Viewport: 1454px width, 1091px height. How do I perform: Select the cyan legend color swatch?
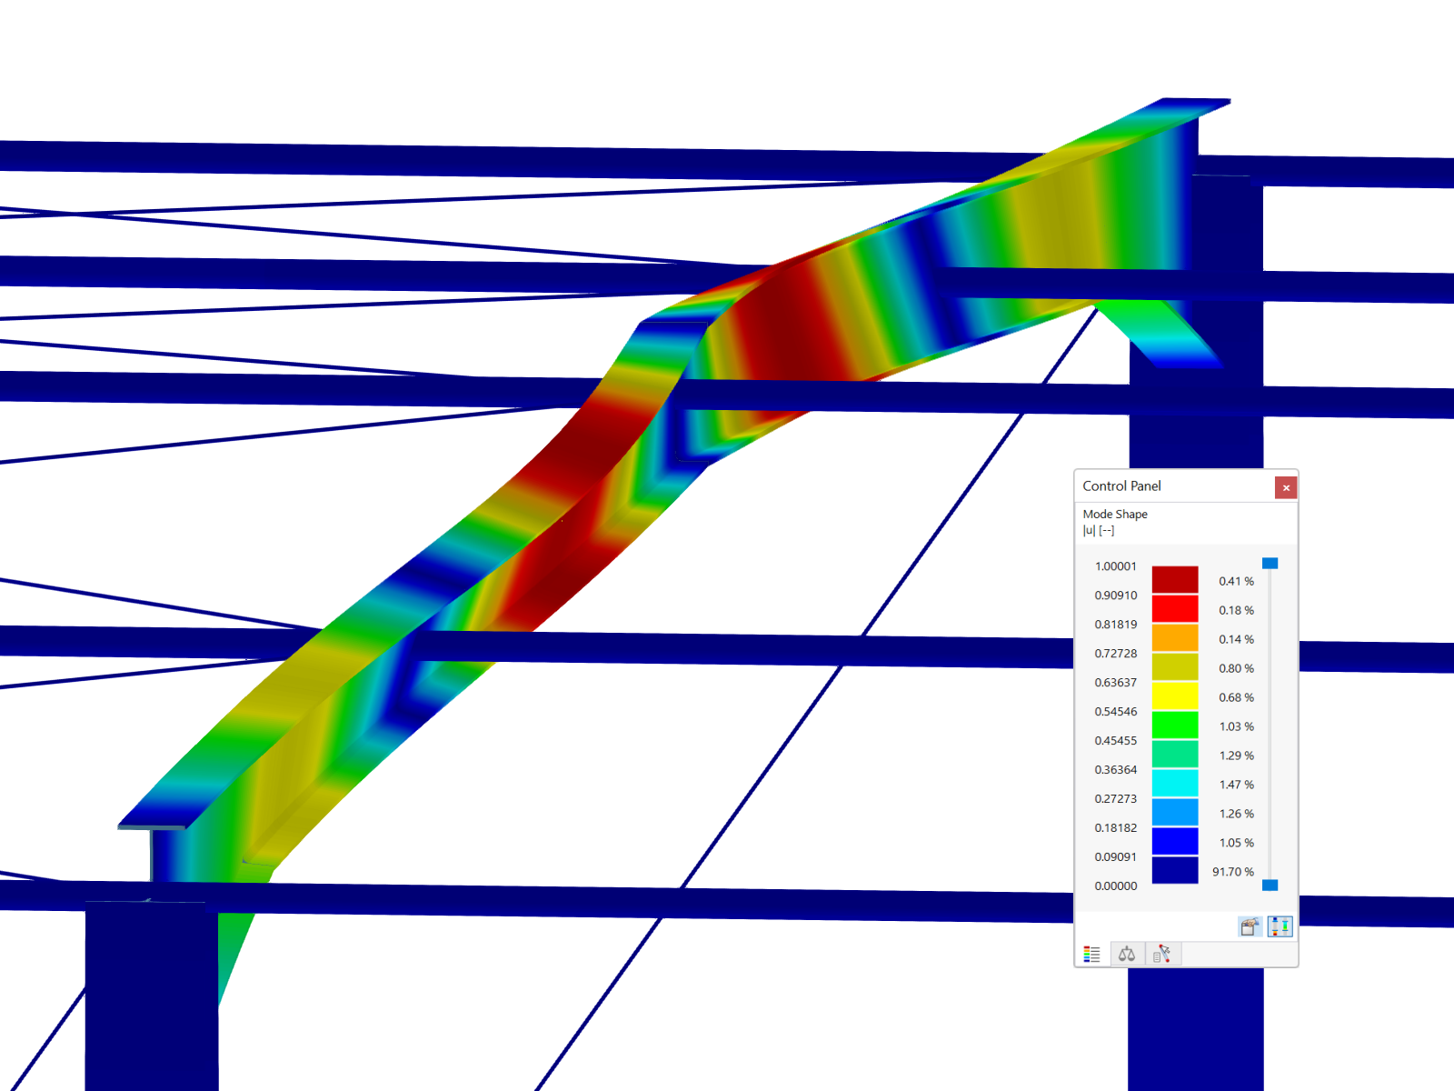(1175, 784)
